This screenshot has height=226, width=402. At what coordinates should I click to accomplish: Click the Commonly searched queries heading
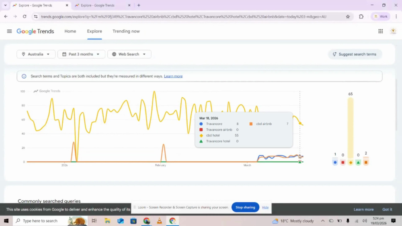point(49,201)
